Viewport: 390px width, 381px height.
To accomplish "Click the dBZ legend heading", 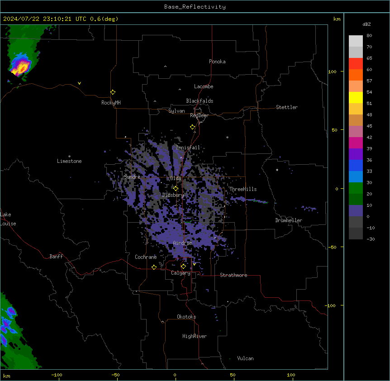I will pos(366,24).
